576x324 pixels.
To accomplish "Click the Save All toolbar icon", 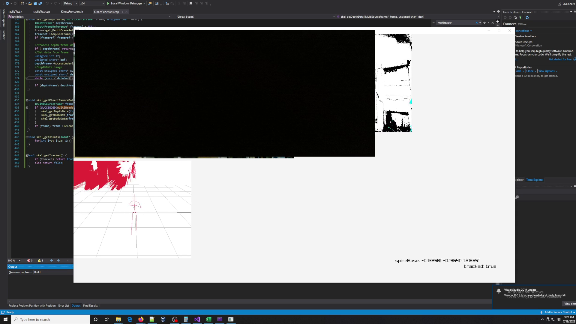I will pyautogui.click(x=40, y=3).
